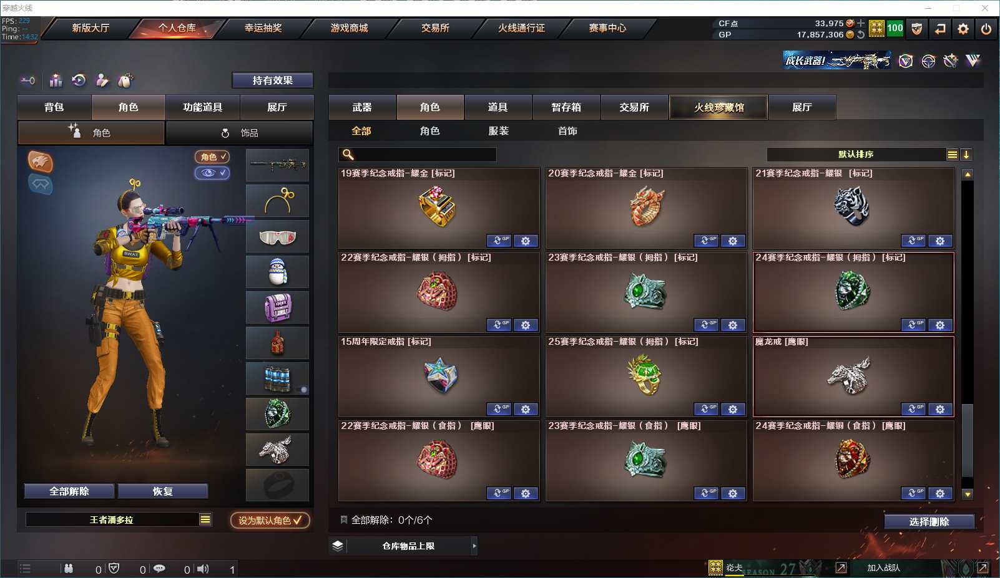Expand the 王者潘多拉 character list

point(205,519)
